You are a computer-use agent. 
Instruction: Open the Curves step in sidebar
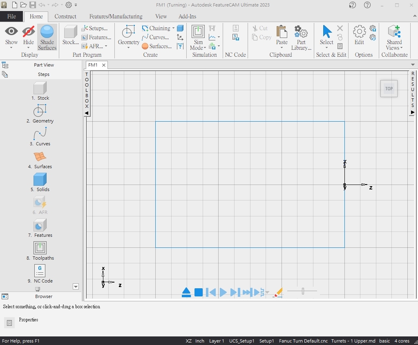click(40, 134)
